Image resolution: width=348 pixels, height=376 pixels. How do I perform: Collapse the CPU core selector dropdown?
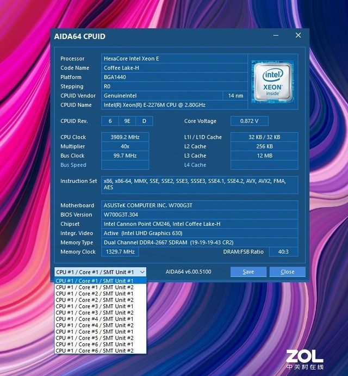(142, 272)
